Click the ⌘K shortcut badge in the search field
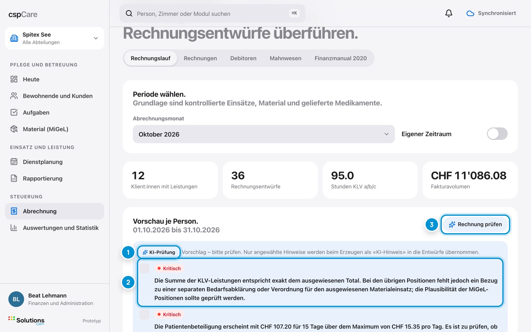 [x=294, y=13]
